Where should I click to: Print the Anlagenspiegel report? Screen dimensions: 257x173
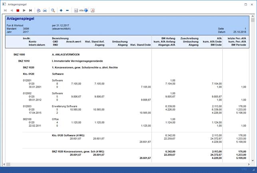(45, 10)
